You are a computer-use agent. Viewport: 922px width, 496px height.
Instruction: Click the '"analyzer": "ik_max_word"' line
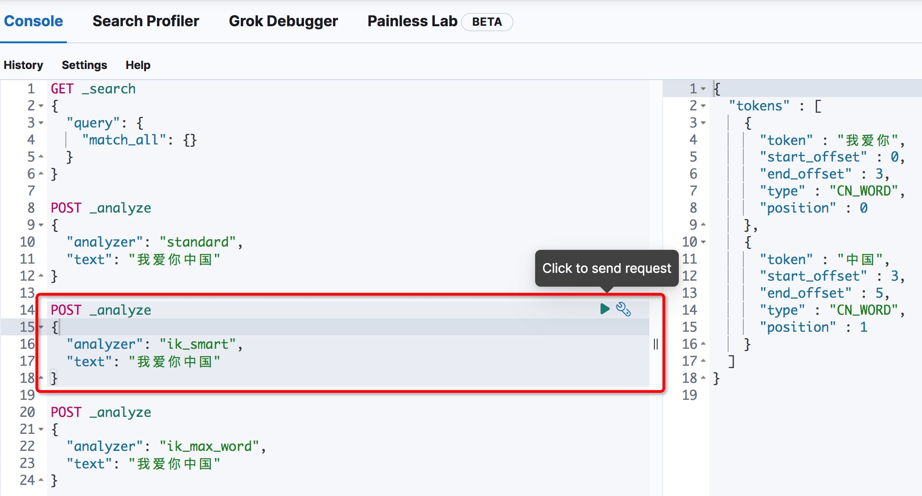pyautogui.click(x=166, y=446)
